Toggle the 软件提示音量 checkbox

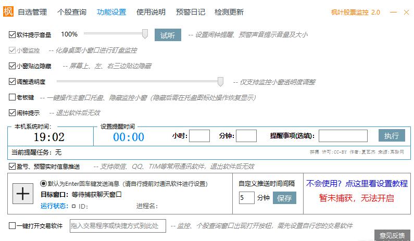pos(12,35)
